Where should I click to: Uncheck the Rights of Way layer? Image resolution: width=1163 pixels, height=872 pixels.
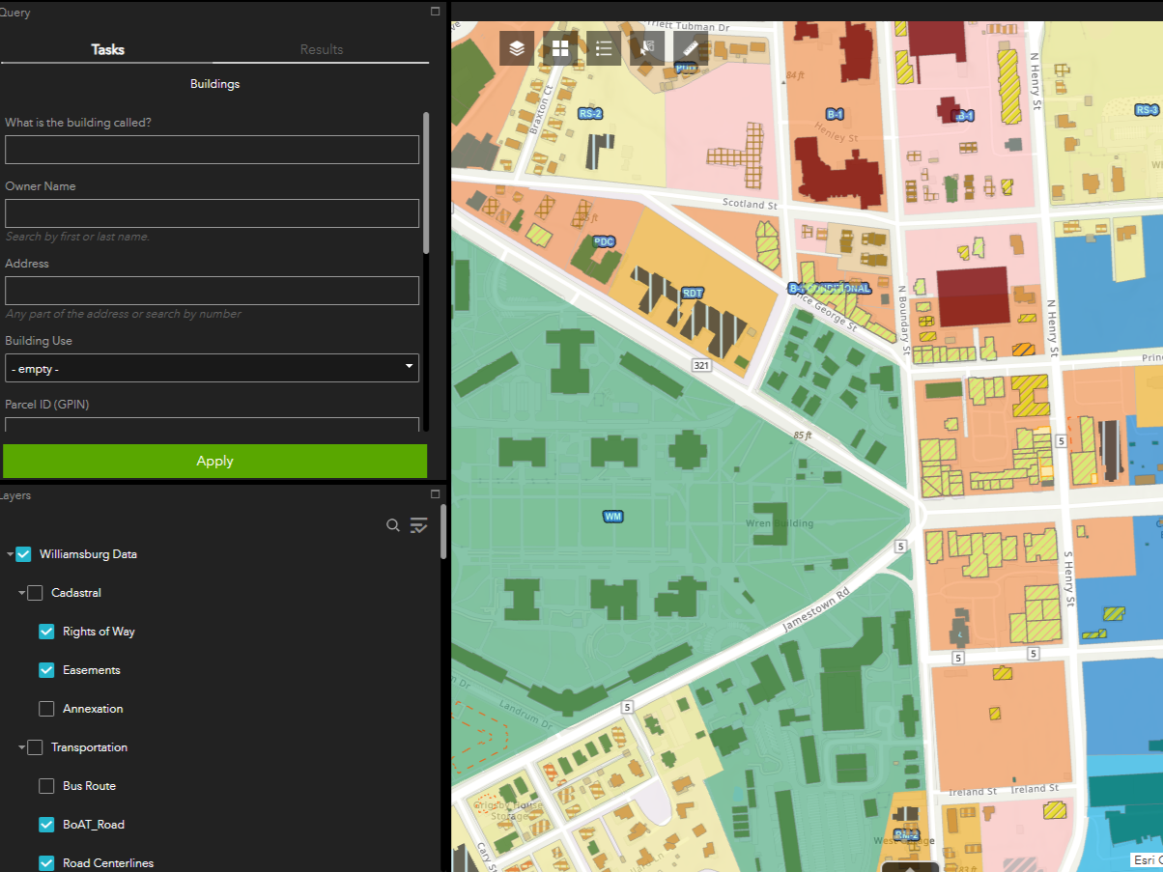point(46,632)
